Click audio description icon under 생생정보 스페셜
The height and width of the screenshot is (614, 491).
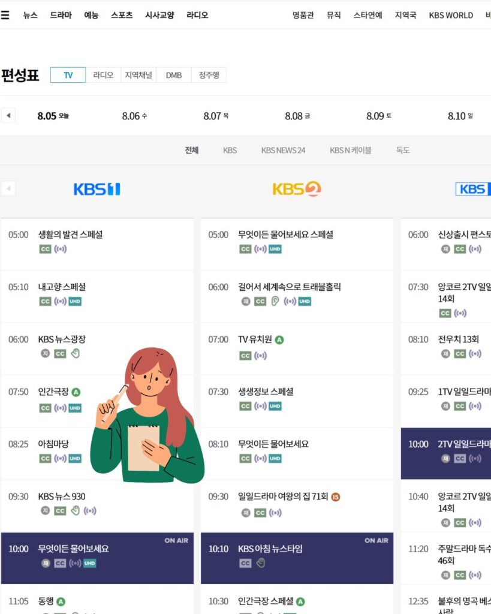260,406
